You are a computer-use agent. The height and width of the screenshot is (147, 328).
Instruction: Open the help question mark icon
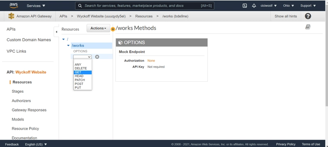click(x=308, y=16)
